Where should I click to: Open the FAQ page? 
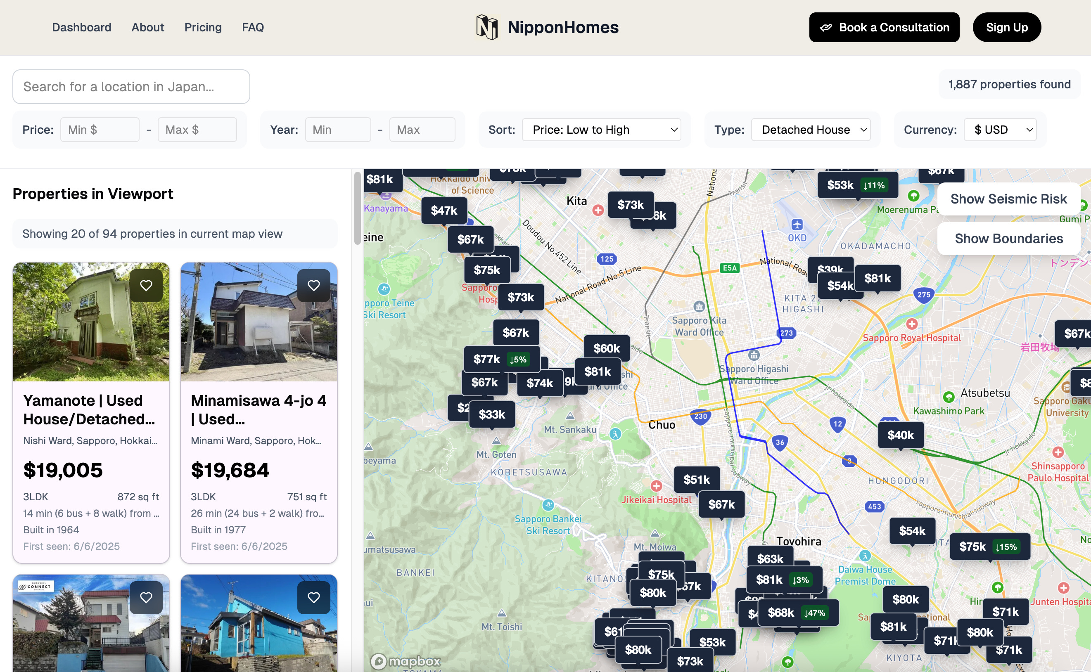tap(253, 27)
